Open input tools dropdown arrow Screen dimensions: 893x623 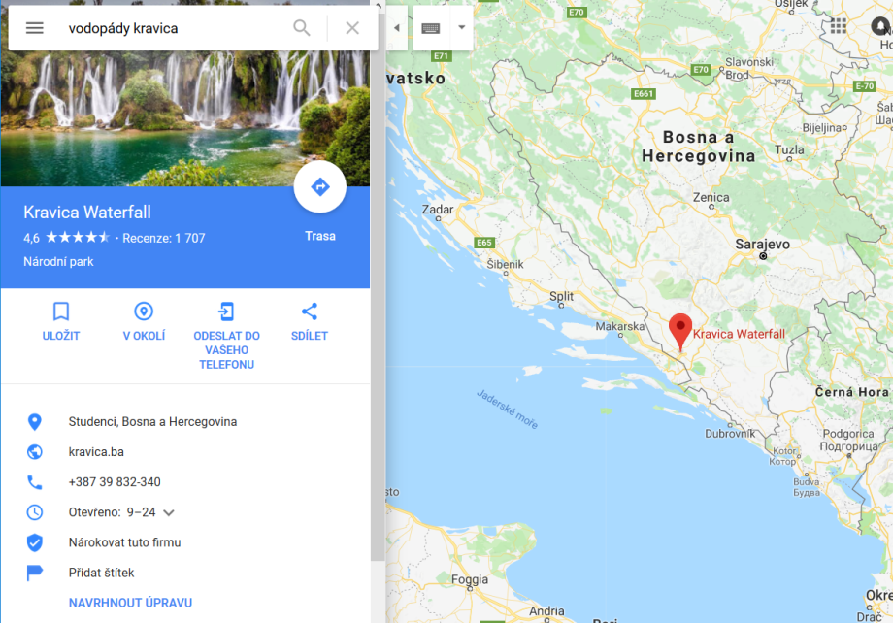461,27
